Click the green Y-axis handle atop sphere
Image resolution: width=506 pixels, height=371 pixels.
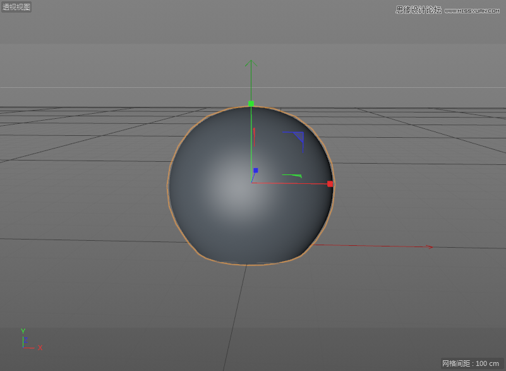251,103
